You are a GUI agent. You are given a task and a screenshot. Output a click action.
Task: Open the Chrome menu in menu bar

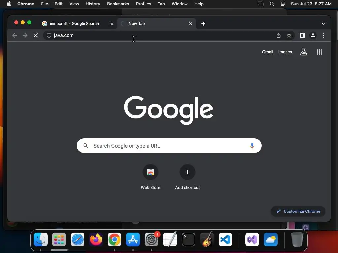tap(26, 4)
